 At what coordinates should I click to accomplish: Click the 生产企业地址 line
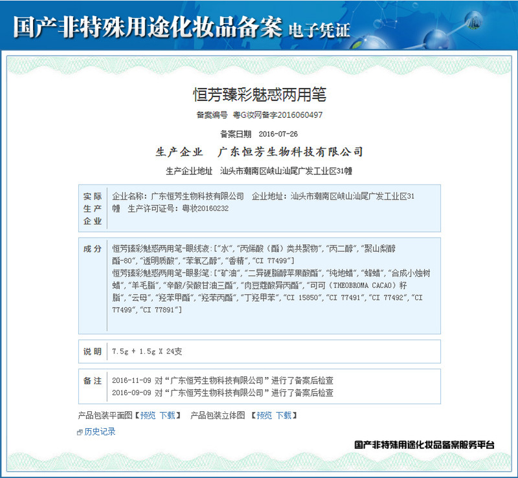259,171
